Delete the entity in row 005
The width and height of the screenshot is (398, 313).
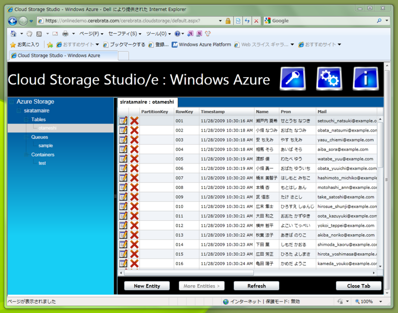tap(134, 158)
